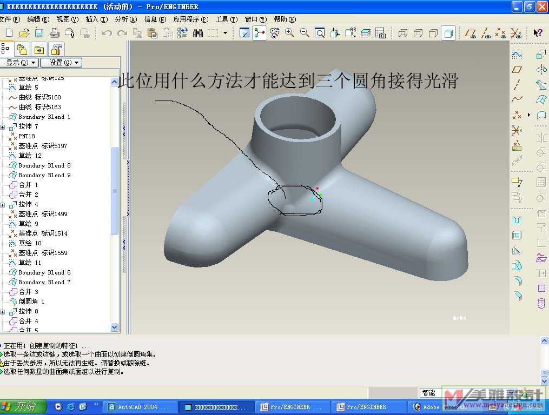Open the 视图(V) menu
The image size is (549, 415).
(67, 19)
